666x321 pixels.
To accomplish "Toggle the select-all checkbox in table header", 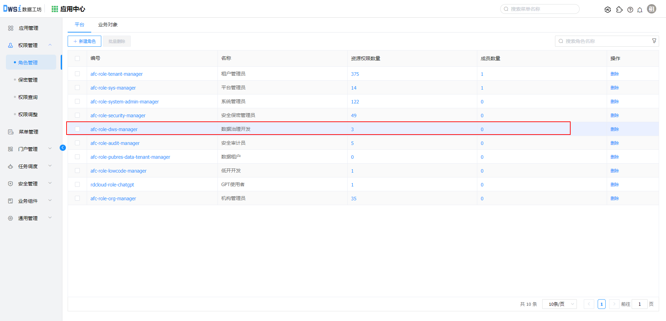I will 77,58.
